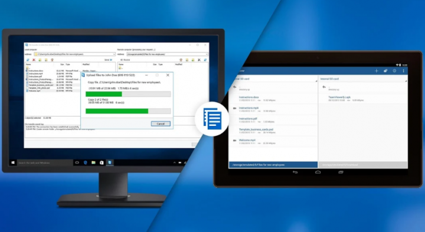Tap the plus icon in tablet app bar
Image resolution: width=425 pixels, height=232 pixels.
pyautogui.click(x=377, y=71)
